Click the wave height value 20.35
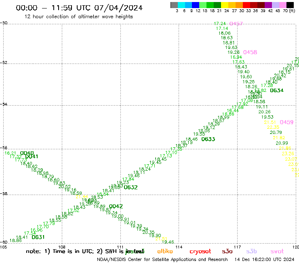This screenshot has height=263, width=299. click(148, 232)
